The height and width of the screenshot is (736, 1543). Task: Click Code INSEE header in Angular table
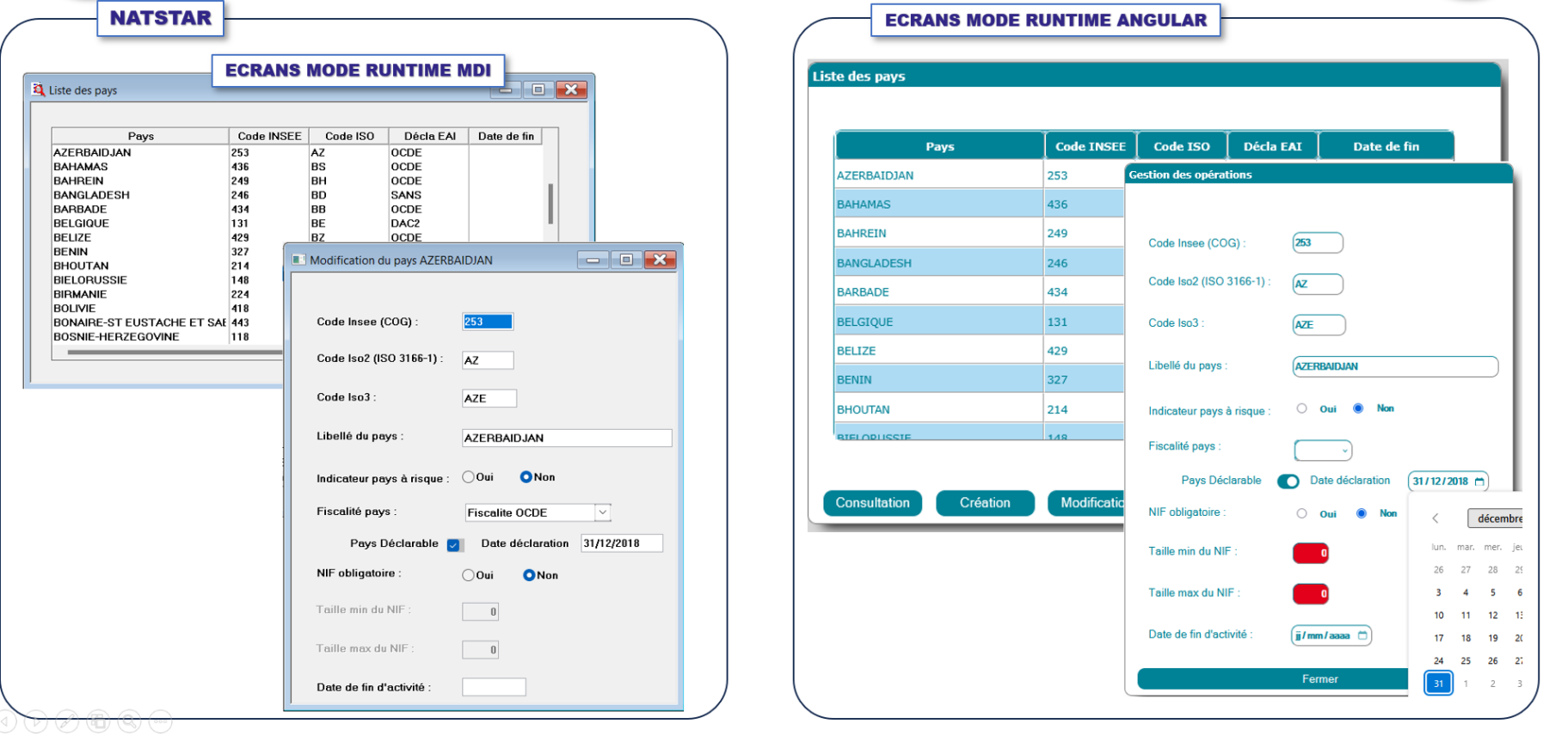(x=1091, y=146)
